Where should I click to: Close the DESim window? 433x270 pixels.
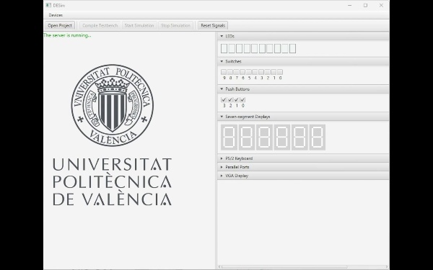(x=381, y=5)
